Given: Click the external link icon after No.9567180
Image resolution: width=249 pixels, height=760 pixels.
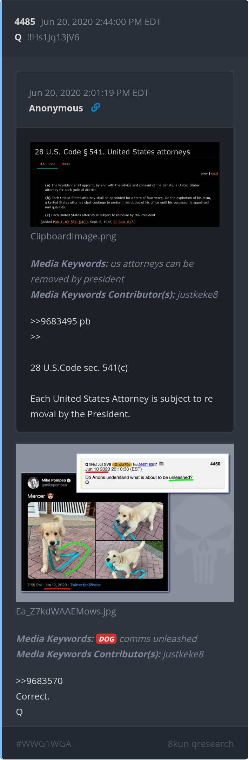Looking at the screenshot, I should [x=155, y=464].
